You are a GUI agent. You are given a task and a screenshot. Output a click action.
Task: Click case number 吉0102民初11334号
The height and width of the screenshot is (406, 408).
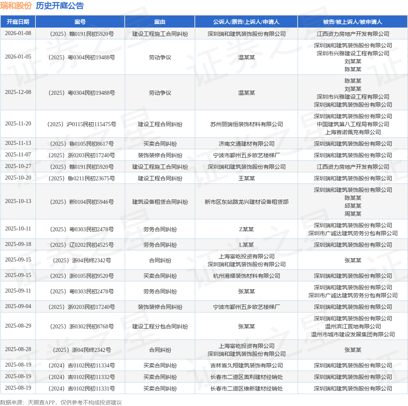82,365
